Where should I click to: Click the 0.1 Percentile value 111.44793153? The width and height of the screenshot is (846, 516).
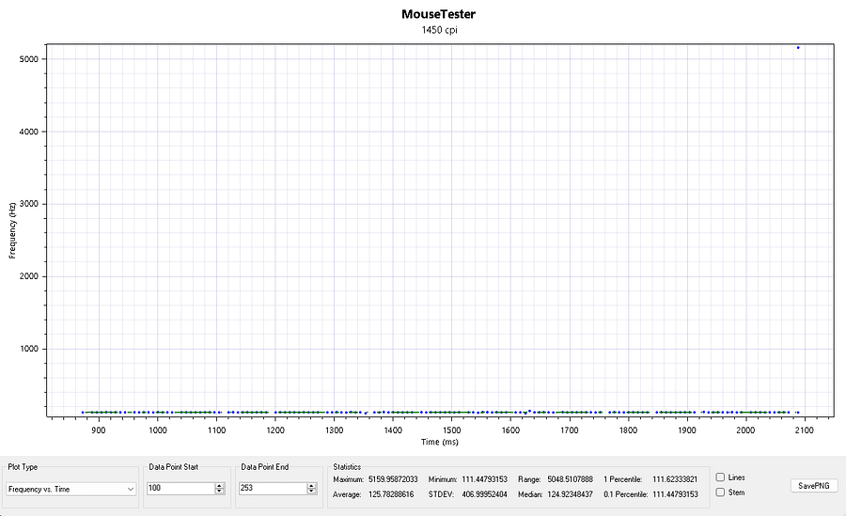(675, 494)
